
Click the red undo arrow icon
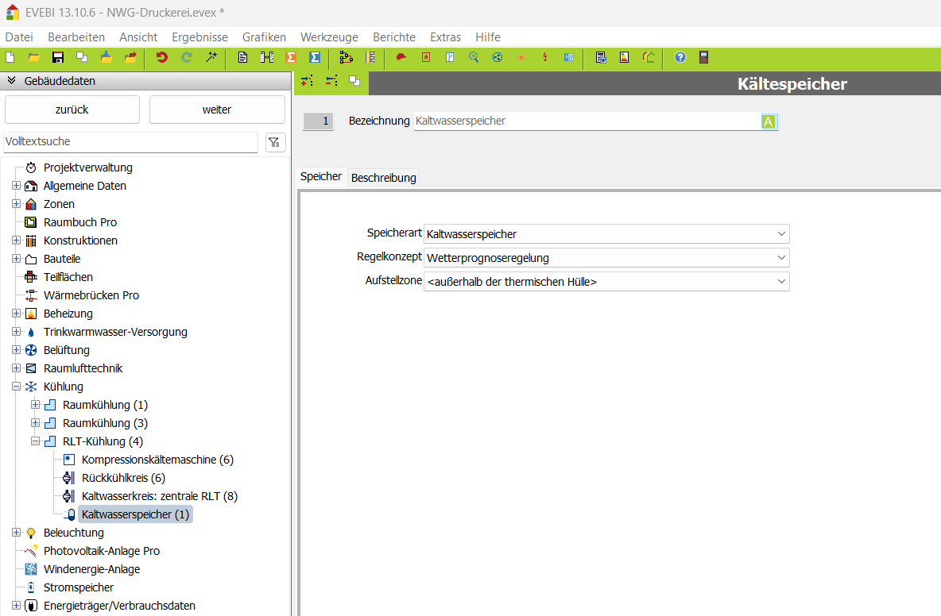pyautogui.click(x=162, y=57)
